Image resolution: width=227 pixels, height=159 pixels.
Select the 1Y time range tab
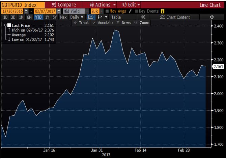click(x=47, y=17)
